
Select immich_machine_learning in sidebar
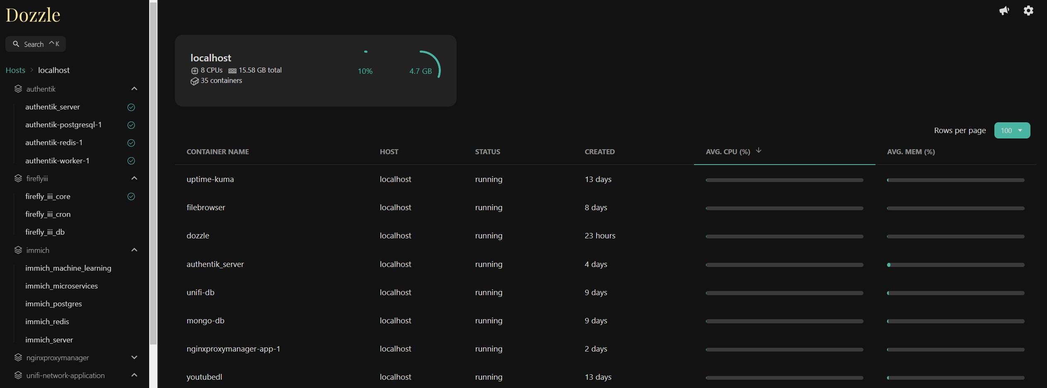click(68, 268)
